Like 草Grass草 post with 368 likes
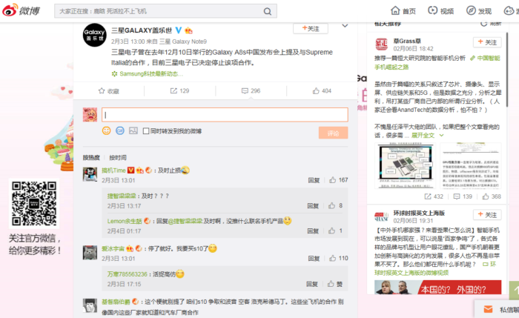Viewport: 519px width, 318px height. pyautogui.click(x=492, y=196)
